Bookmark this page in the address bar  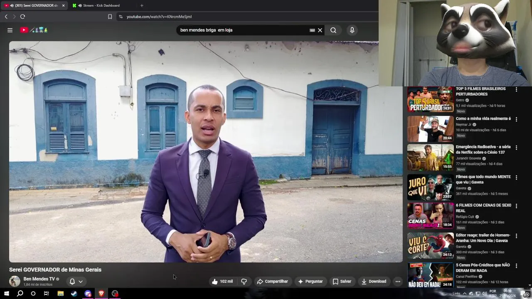click(x=110, y=17)
